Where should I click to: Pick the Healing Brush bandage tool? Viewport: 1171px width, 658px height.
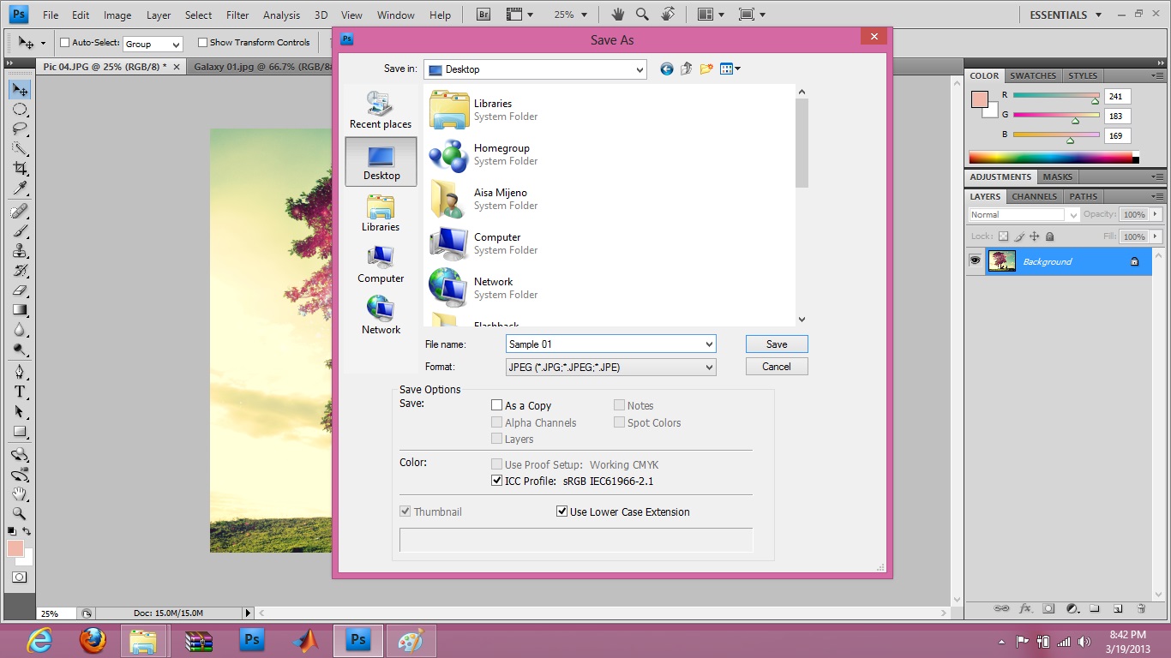tap(20, 212)
